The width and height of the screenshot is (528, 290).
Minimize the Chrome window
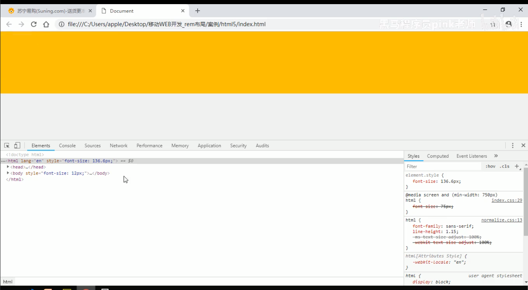[x=485, y=10]
